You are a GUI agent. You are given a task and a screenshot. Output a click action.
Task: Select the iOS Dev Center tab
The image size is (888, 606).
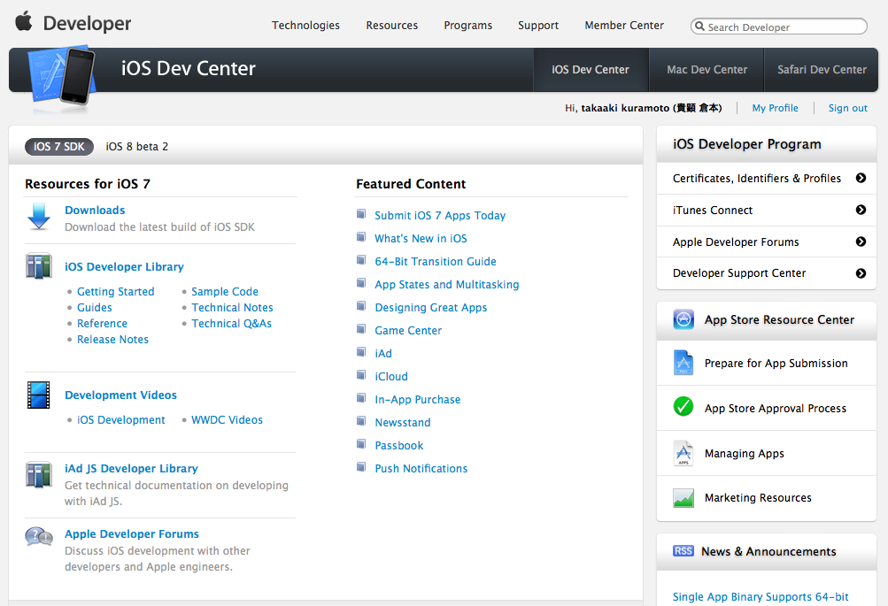point(591,70)
